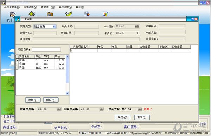
Task: Click the 操作员:[9999] status bar entry
Action: tap(9, 133)
